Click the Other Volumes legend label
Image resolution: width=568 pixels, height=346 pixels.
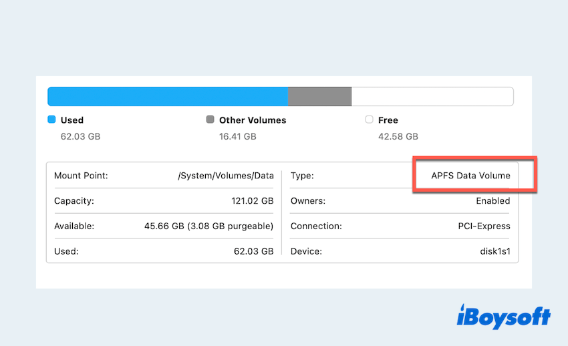point(252,120)
